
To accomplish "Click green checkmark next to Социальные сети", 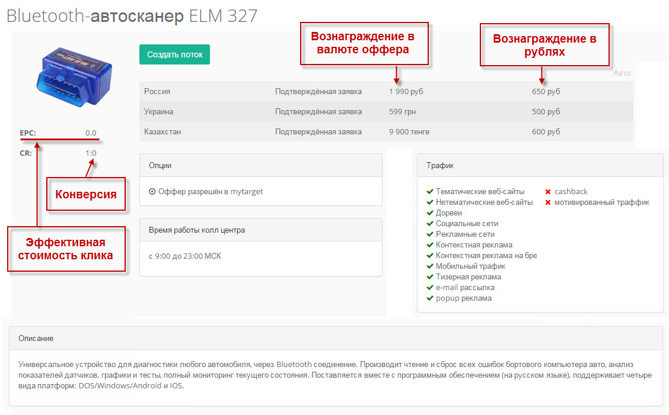I will (430, 224).
